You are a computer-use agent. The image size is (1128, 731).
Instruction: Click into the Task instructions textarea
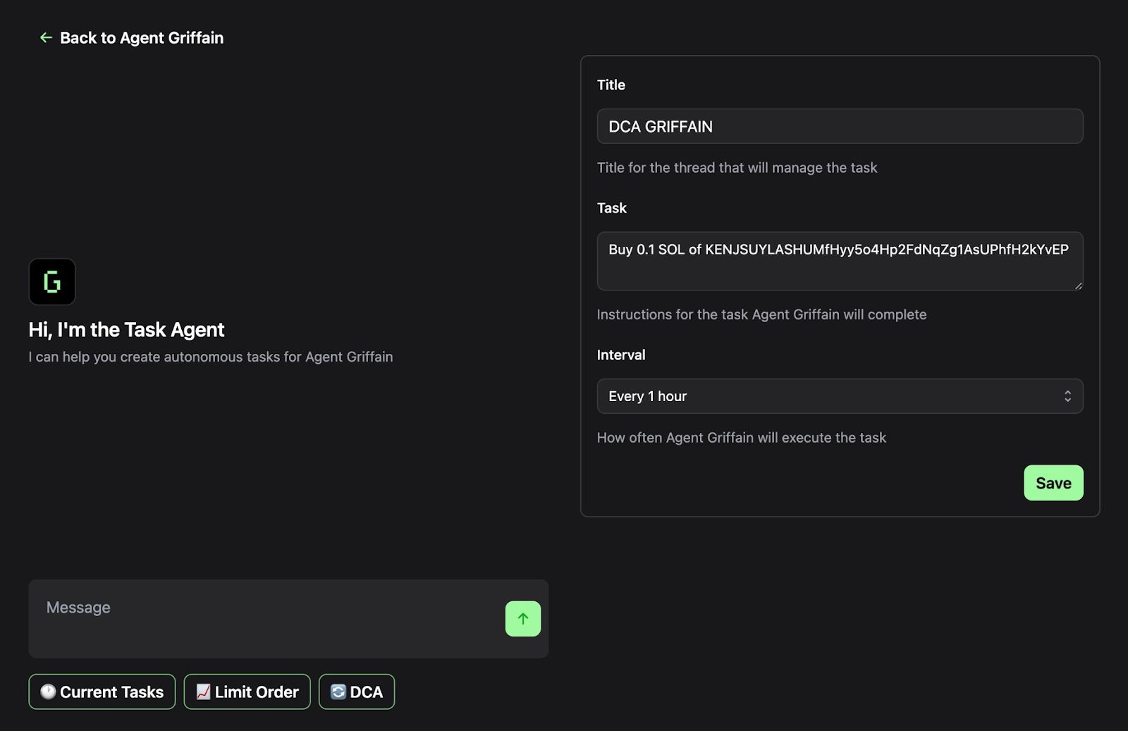(x=840, y=261)
